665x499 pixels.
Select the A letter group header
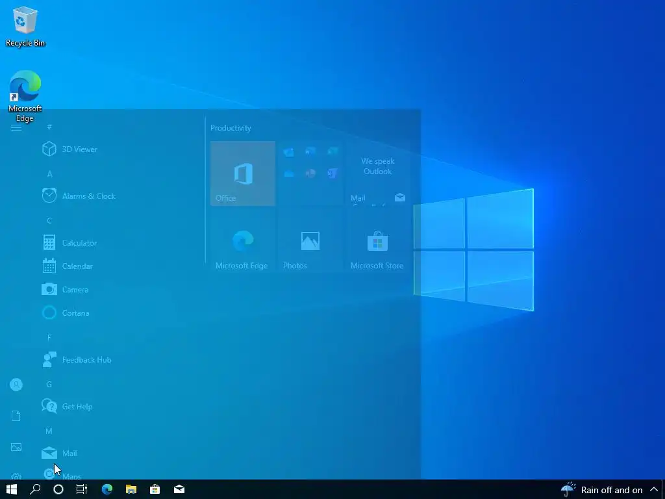(49, 173)
